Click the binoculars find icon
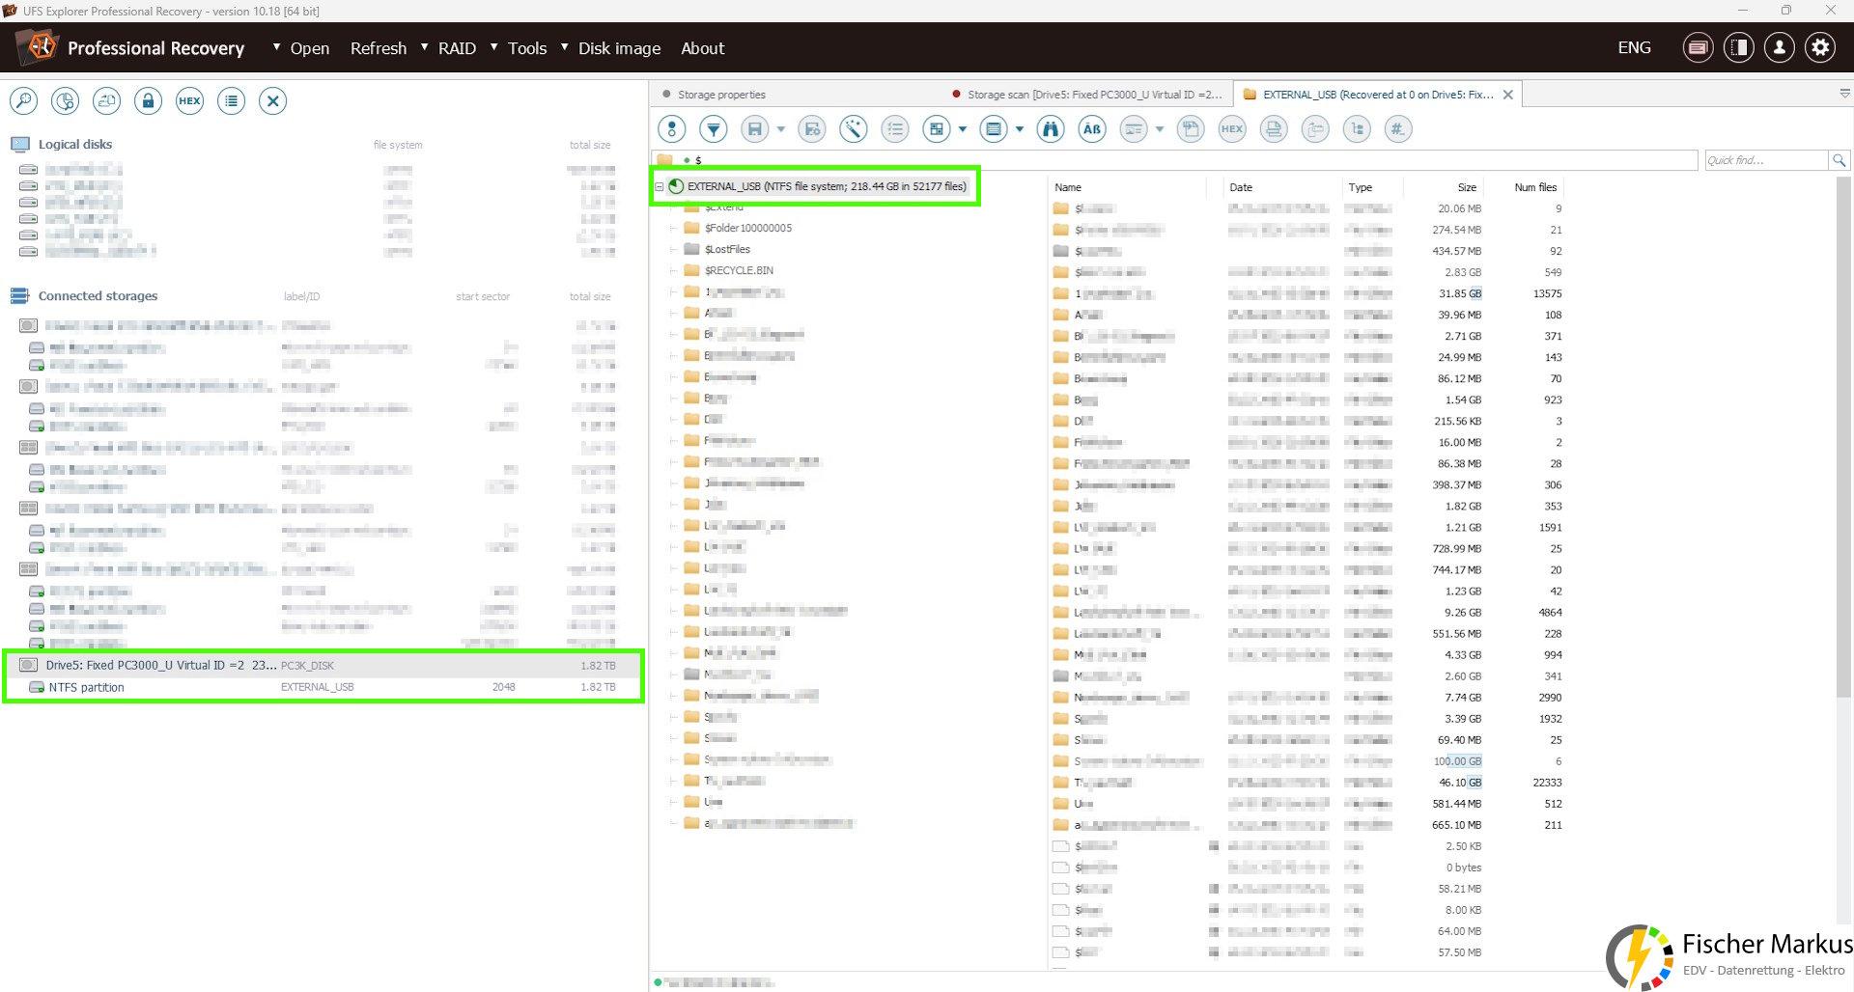Viewport: 1854px width, 992px height. tap(1050, 128)
